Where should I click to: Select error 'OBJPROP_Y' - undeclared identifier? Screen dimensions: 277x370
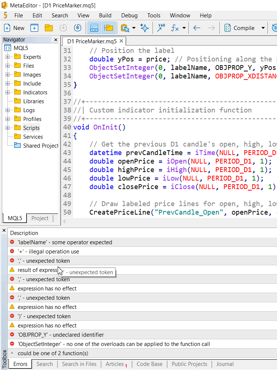(142, 334)
